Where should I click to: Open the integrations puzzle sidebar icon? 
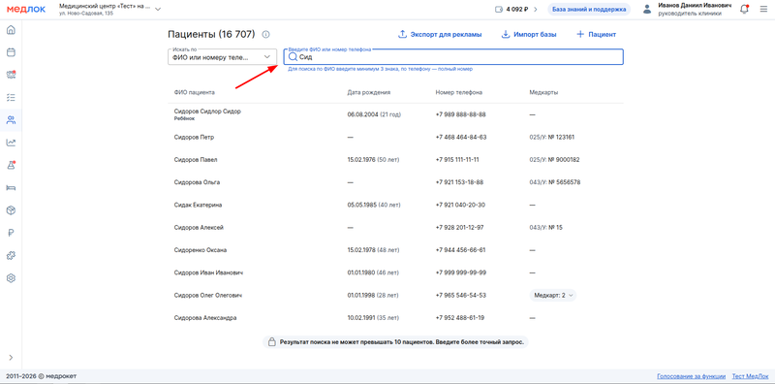tap(11, 255)
